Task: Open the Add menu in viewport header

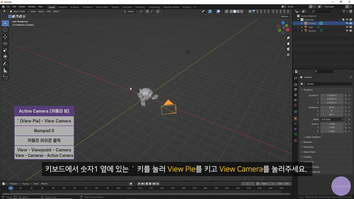Action: pyautogui.click(x=49, y=11)
